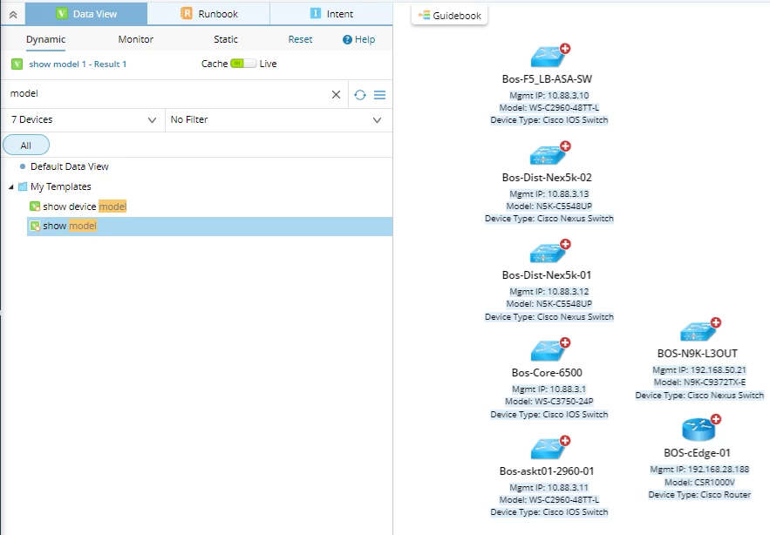Click red plus on BOS-cEdge-01
The width and height of the screenshot is (770, 535).
(716, 419)
